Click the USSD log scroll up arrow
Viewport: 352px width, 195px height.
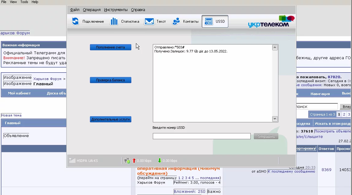(x=275, y=47)
